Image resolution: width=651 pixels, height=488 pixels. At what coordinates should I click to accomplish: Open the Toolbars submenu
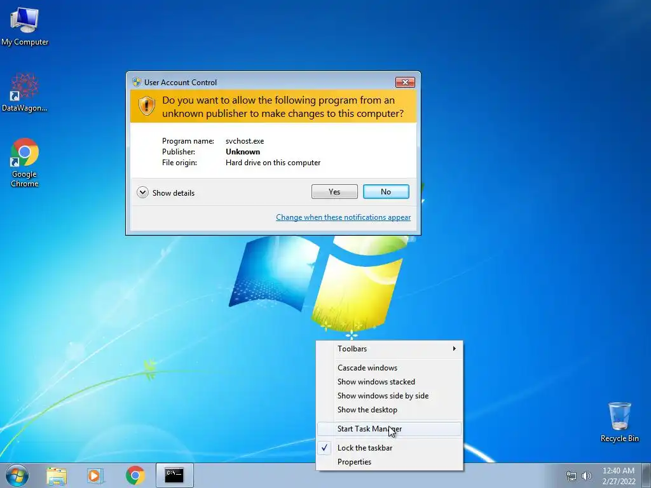click(390, 349)
